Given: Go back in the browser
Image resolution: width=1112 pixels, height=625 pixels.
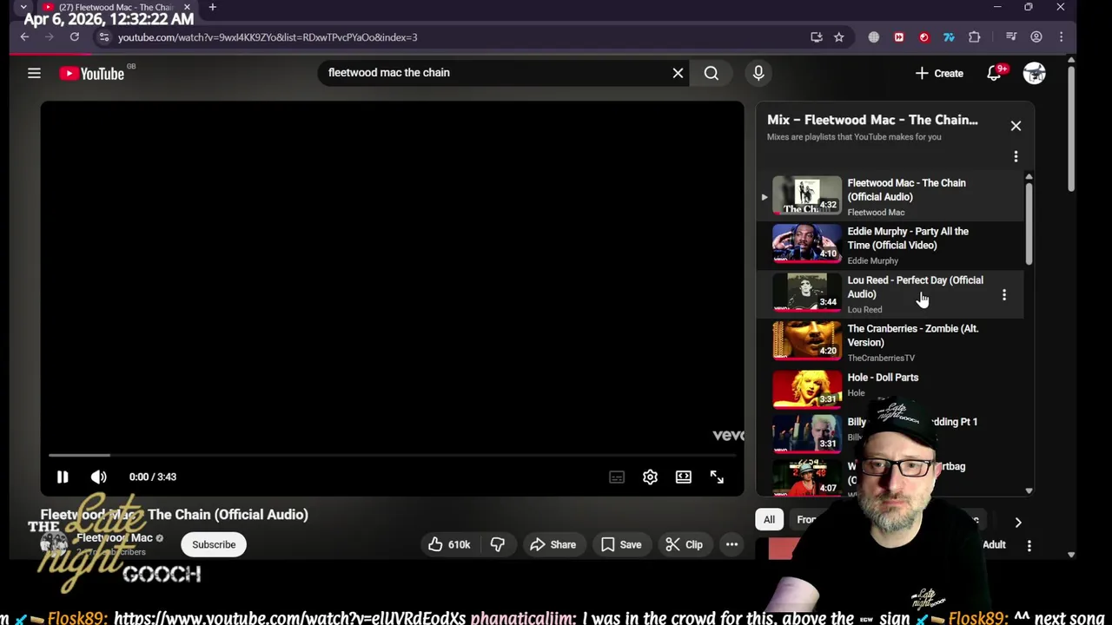Looking at the screenshot, I should click(24, 37).
